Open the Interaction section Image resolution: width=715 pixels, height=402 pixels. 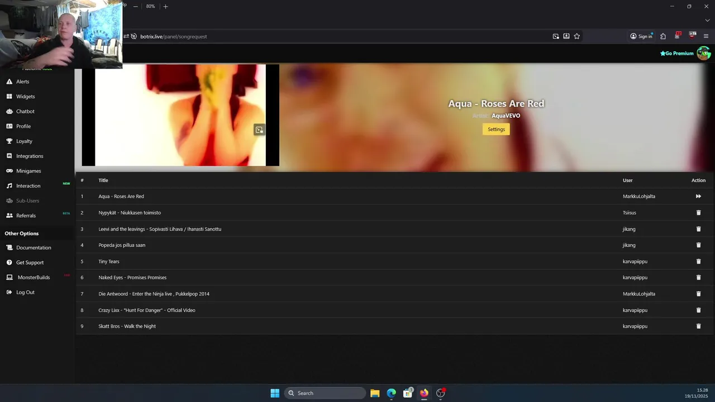(28, 186)
